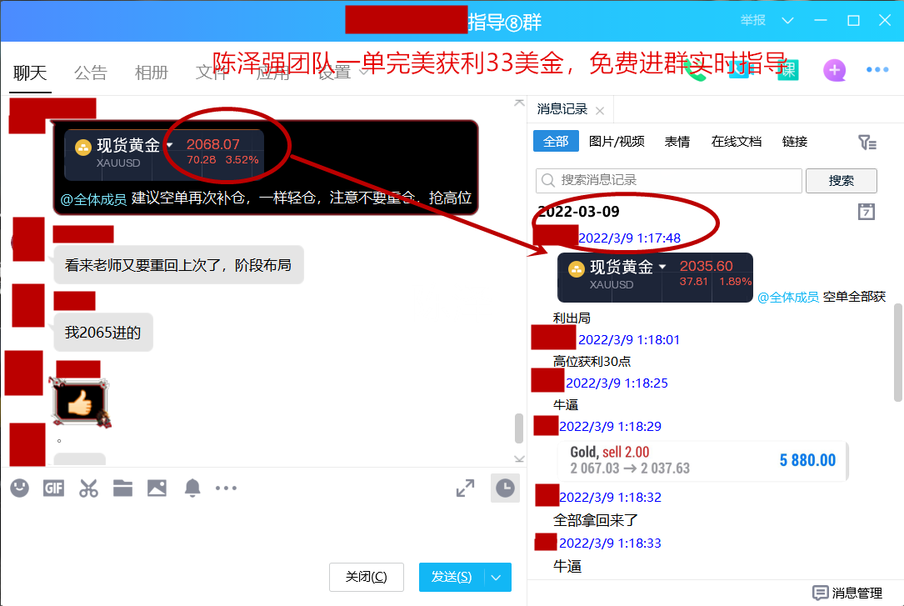Screen dimensions: 904x606
Task: Click the 关闭(C) button
Action: pyautogui.click(x=367, y=577)
